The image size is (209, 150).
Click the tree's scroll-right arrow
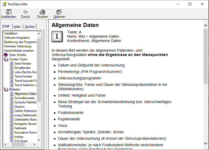pyautogui.click(x=34, y=144)
